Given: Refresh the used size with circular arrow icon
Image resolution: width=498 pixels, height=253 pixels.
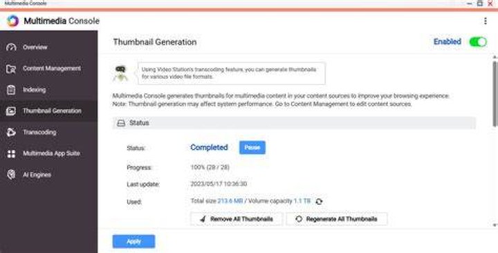Looking at the screenshot, I should click(319, 201).
